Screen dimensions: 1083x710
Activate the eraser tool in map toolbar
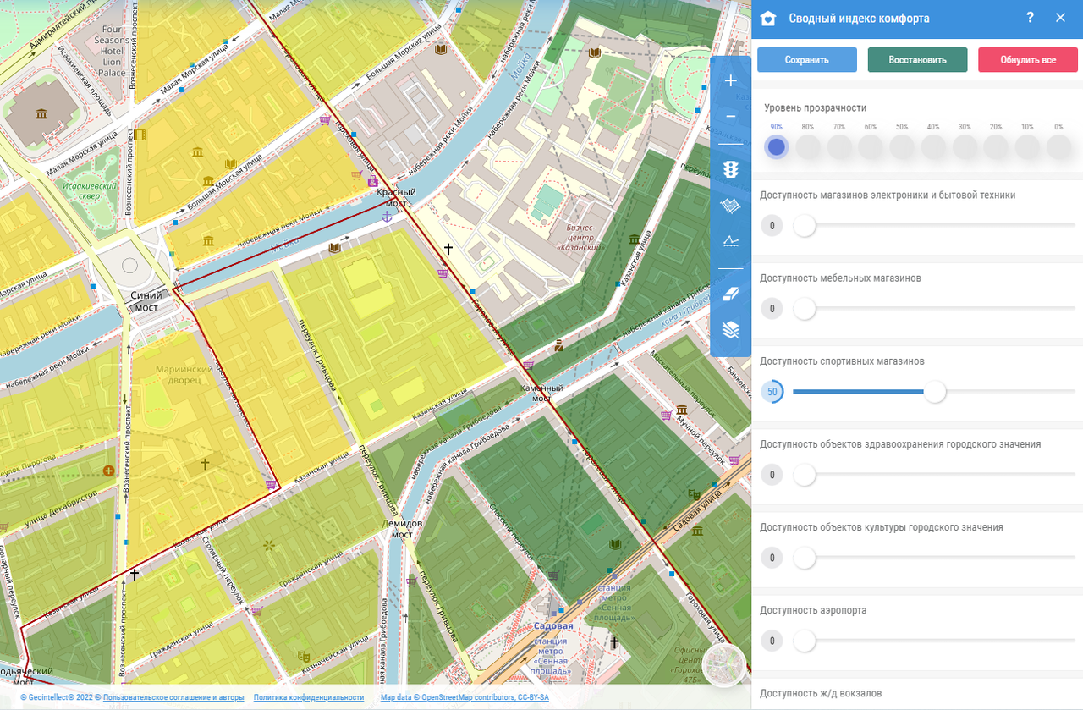tap(731, 294)
